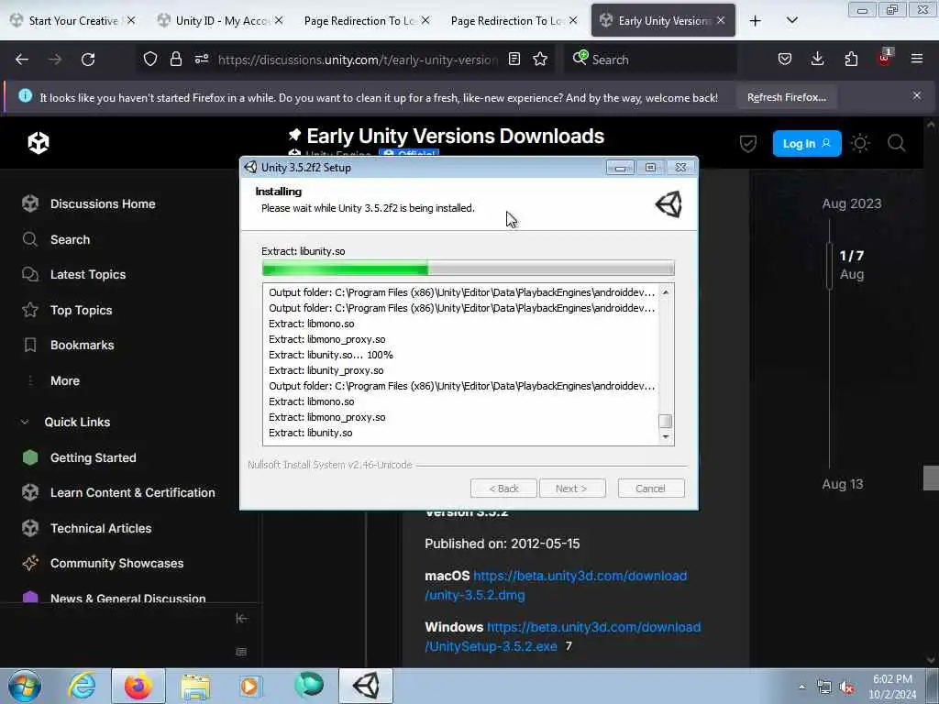Dismiss the Firefox notification bar
The width and height of the screenshot is (939, 704).
[x=917, y=95]
